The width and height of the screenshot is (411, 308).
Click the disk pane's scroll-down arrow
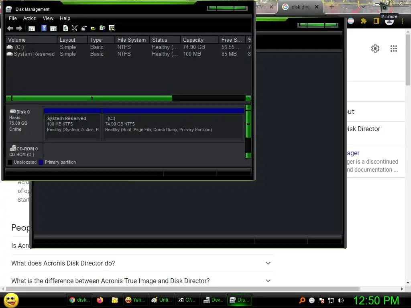(248, 155)
